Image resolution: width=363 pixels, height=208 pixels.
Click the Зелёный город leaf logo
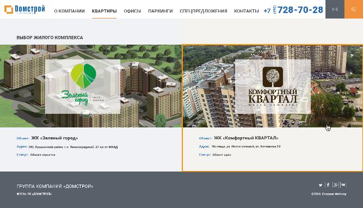tap(83, 85)
